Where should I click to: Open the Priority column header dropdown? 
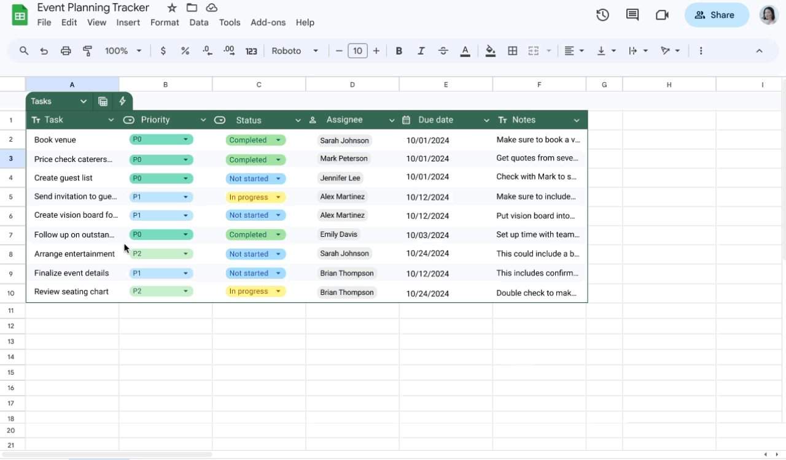pos(204,120)
